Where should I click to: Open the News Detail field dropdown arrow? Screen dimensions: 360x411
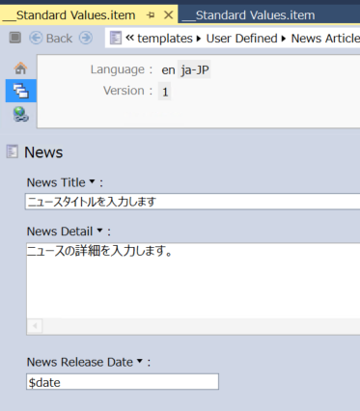click(99, 231)
